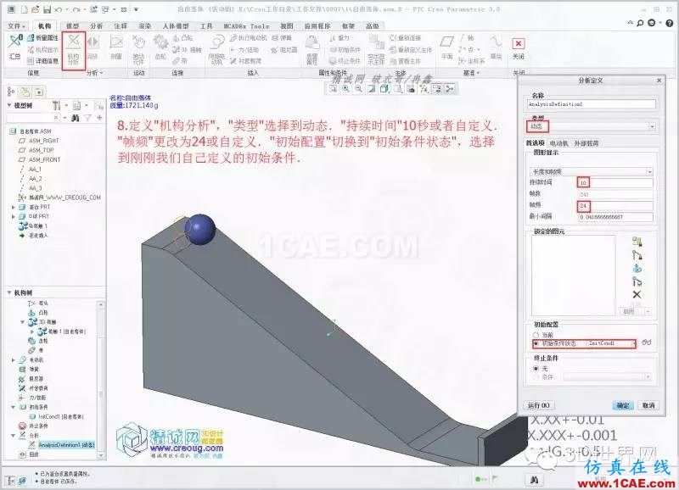Click the refit view icon on graphics toolbar
Screen dimensions: 679x490
pos(333,89)
